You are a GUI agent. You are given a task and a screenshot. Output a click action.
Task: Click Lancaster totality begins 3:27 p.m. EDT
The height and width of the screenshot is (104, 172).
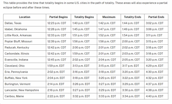(81, 90)
